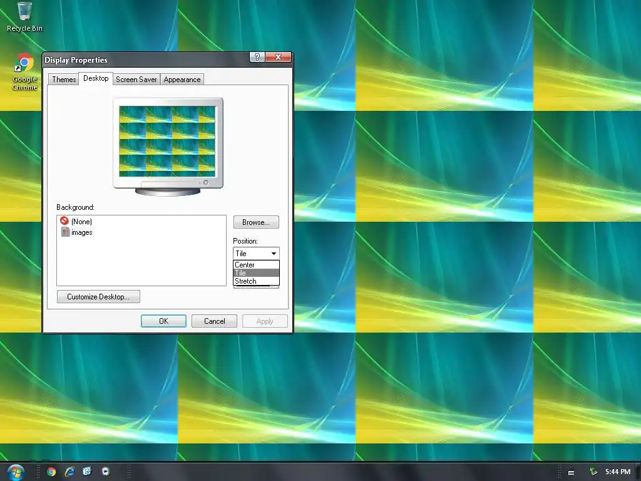
Task: Launch Windows Media Player from the taskbar
Action: pyautogui.click(x=105, y=472)
